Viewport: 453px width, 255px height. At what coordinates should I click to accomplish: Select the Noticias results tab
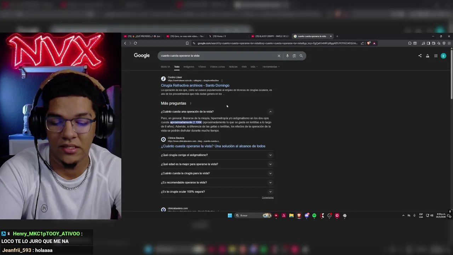(233, 67)
